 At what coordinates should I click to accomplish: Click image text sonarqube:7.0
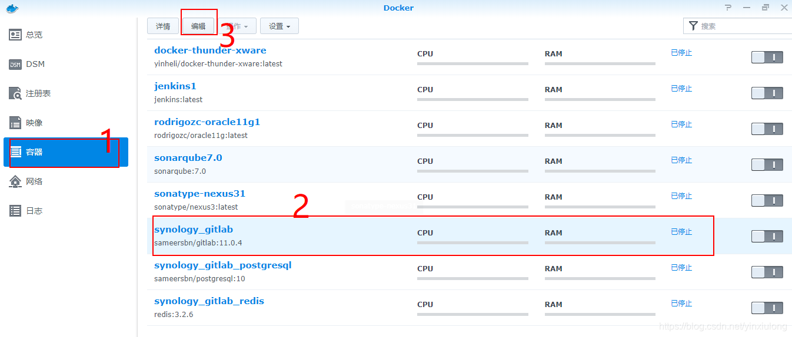[x=180, y=171]
